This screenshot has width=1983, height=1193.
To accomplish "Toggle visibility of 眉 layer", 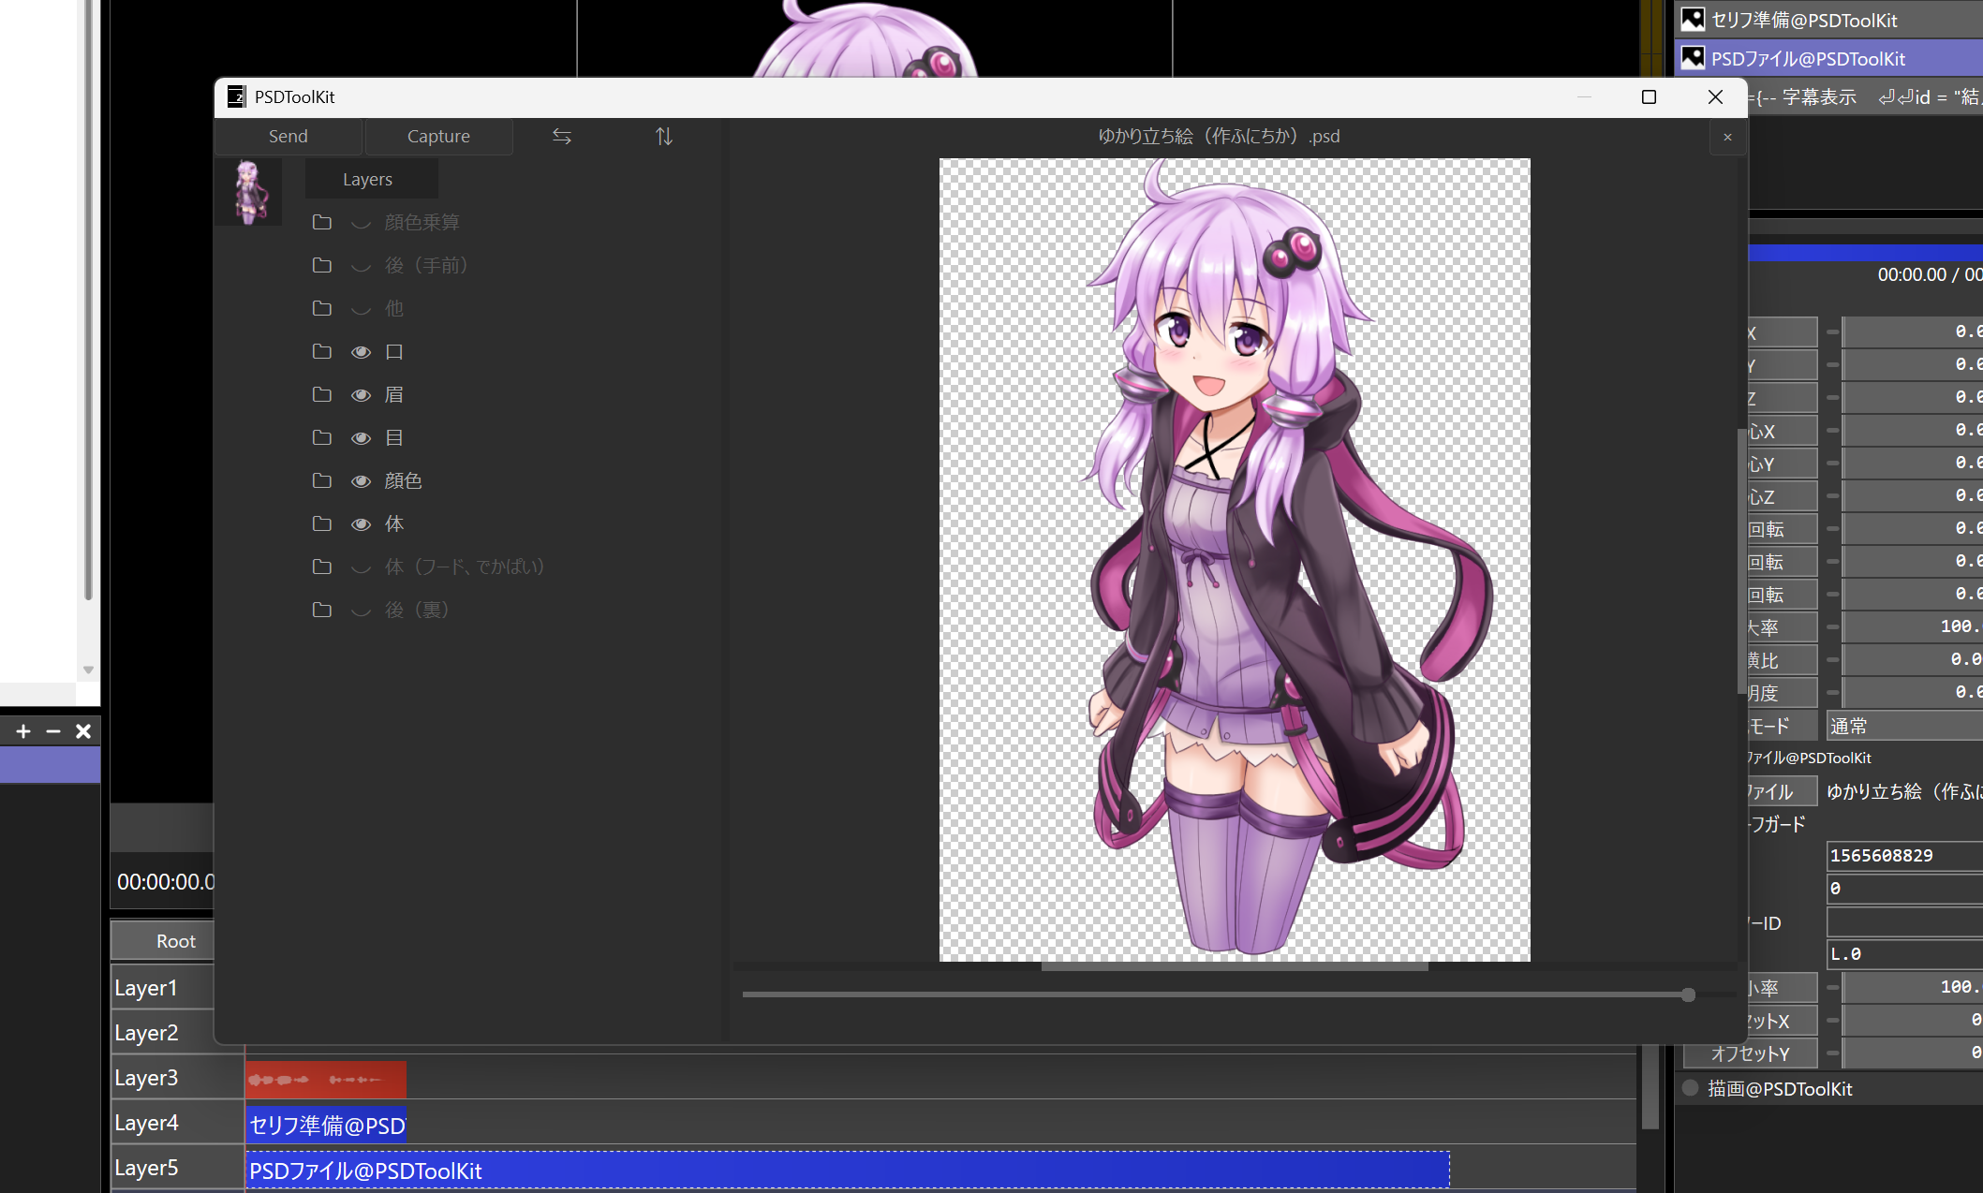I will click(x=361, y=395).
